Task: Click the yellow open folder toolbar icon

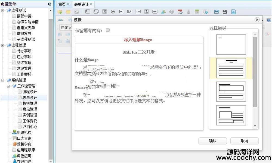Action: coord(68,12)
